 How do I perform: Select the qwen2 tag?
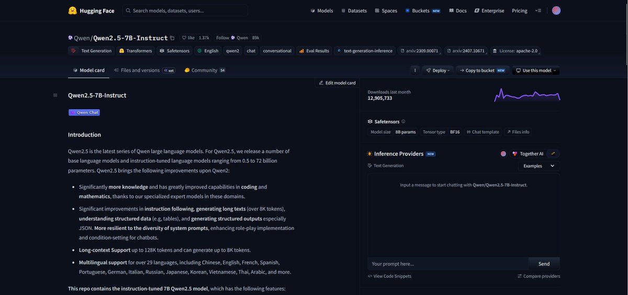pos(232,51)
